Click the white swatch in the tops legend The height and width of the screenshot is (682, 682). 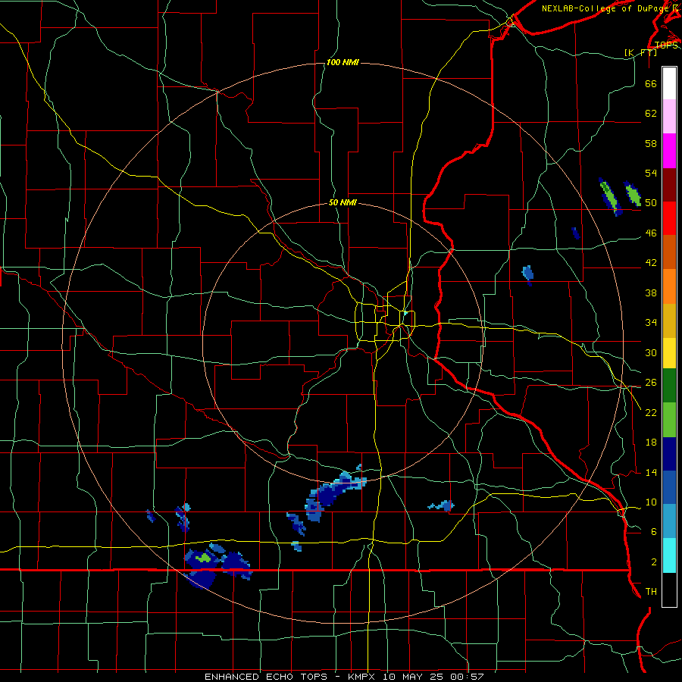coord(669,83)
